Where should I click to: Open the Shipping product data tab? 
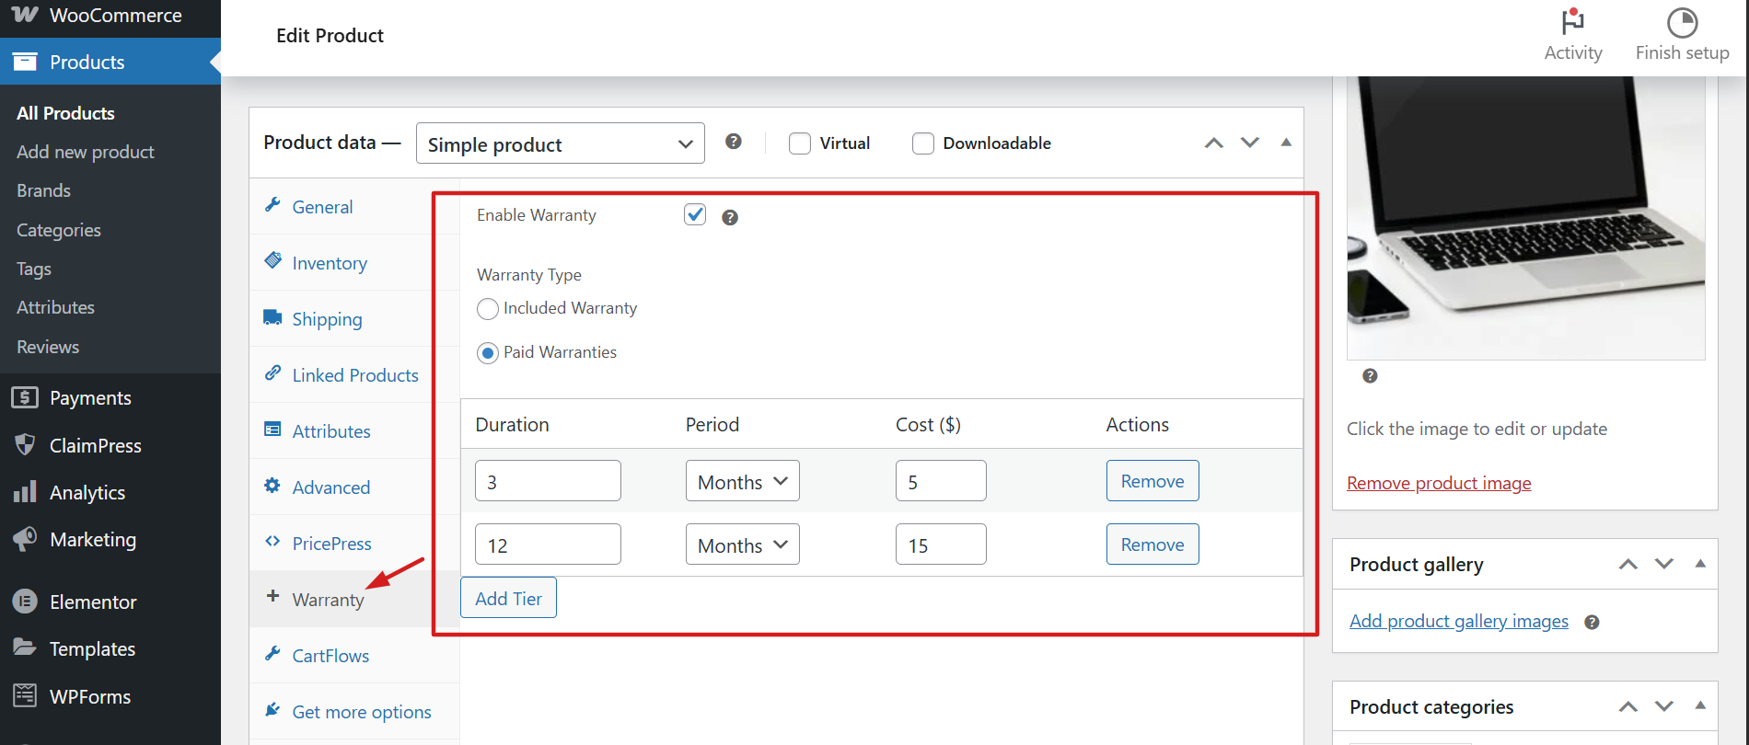pos(327,319)
